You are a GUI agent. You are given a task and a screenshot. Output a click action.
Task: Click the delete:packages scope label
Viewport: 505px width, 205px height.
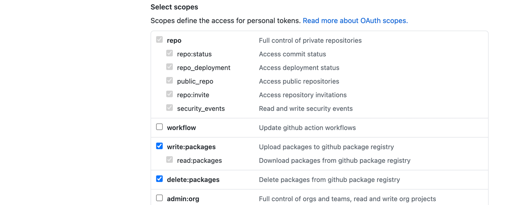pos(193,180)
